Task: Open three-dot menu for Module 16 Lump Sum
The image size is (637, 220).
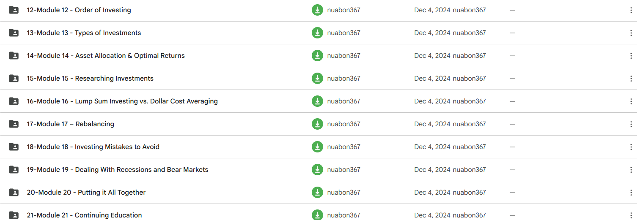Action: point(631,101)
